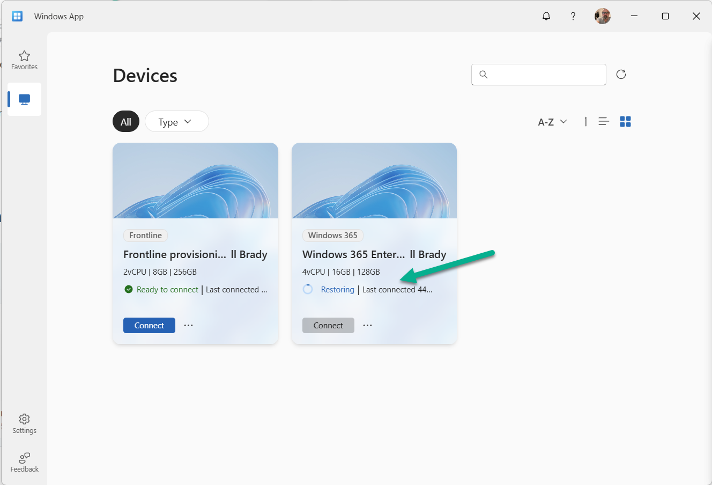Select the Devices monitor icon in sidebar

24,99
